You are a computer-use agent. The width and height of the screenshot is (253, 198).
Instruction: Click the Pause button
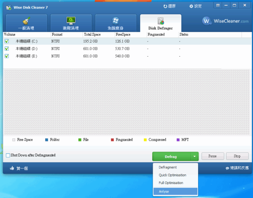pos(212,156)
